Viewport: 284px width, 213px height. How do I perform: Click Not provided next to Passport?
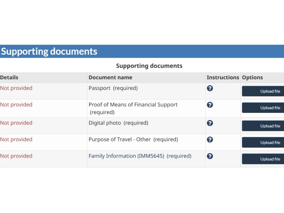coord(16,88)
